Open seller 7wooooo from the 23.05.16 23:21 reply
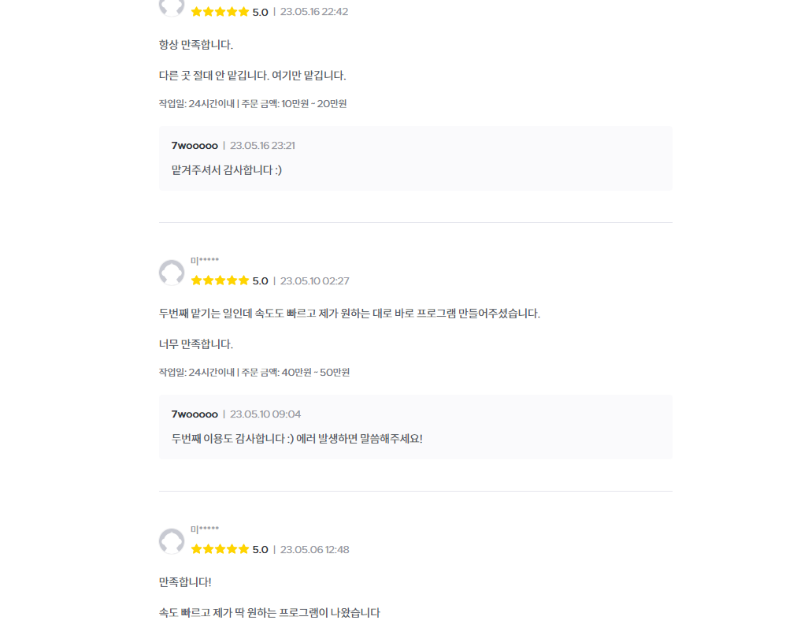The width and height of the screenshot is (797, 635). [195, 146]
